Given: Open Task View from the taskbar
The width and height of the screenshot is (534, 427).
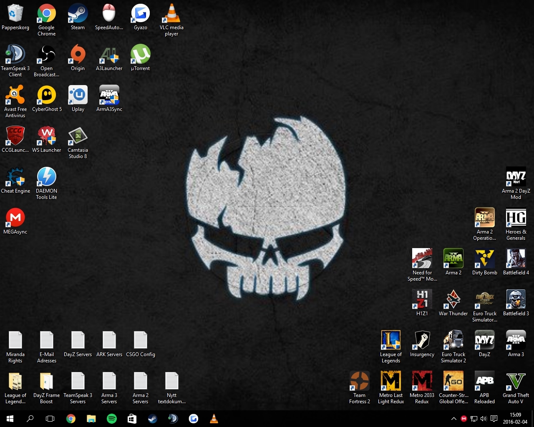Looking at the screenshot, I should coord(50,419).
